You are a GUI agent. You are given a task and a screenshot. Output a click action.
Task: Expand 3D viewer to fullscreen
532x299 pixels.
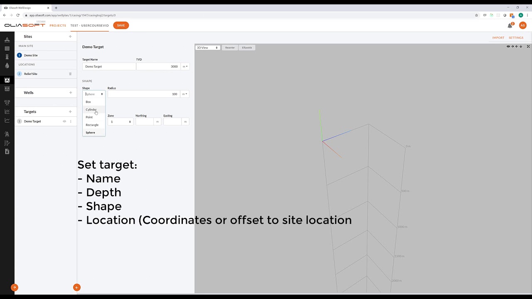pos(528,47)
